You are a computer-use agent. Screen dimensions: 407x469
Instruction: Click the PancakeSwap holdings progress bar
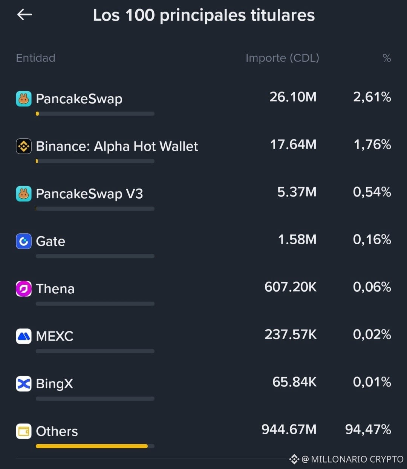[x=95, y=113]
